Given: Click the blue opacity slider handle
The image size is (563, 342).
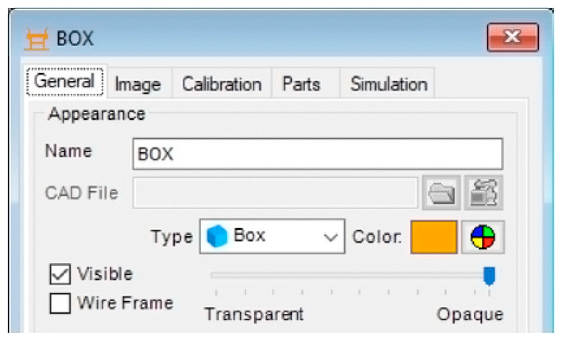Looking at the screenshot, I should coord(489,276).
